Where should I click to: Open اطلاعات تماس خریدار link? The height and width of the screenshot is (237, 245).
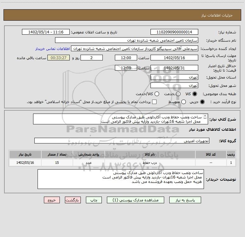point(52,49)
